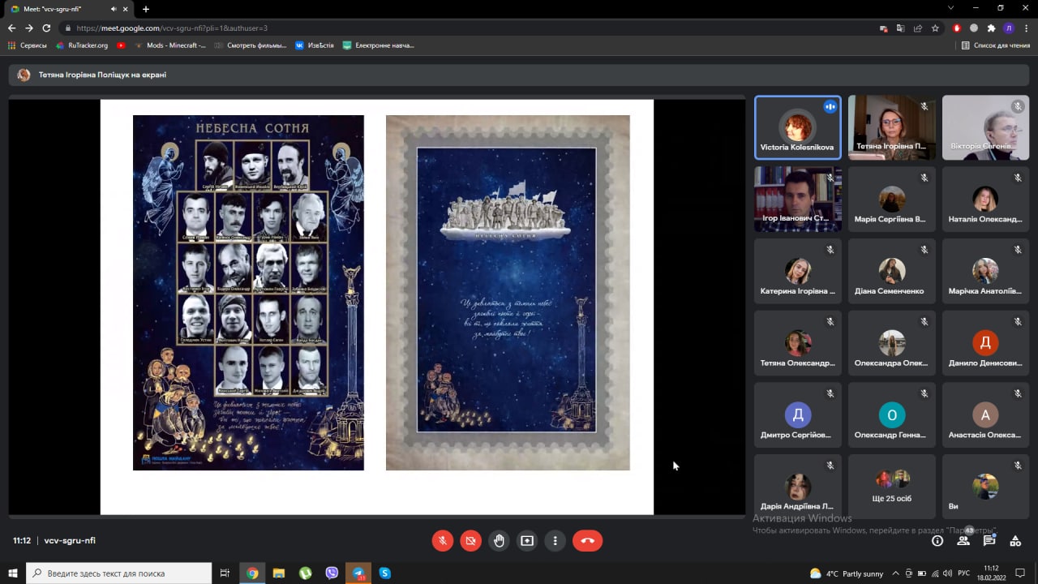Bookmark this page with star icon
The image size is (1038, 584).
pyautogui.click(x=935, y=28)
